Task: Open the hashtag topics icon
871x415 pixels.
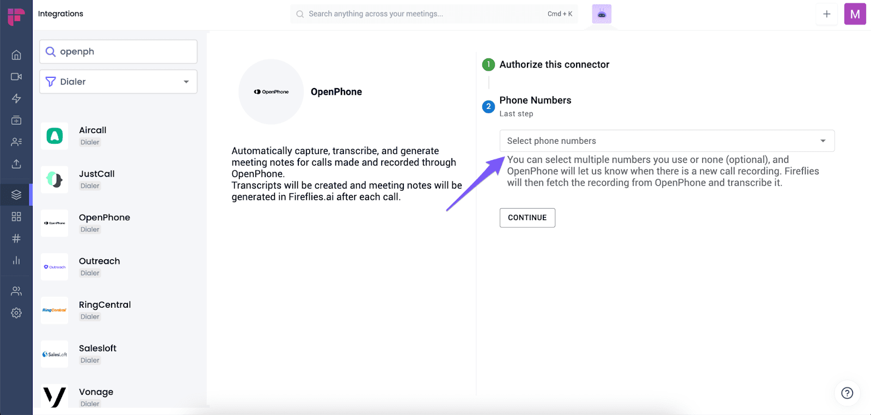Action: (x=16, y=239)
